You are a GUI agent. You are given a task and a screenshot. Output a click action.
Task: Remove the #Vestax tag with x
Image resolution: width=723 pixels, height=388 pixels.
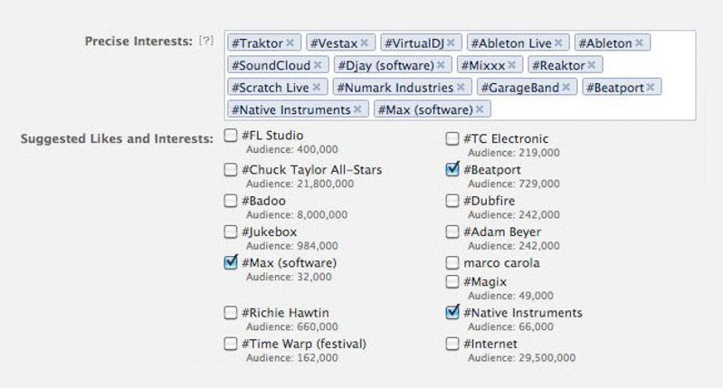(x=364, y=43)
